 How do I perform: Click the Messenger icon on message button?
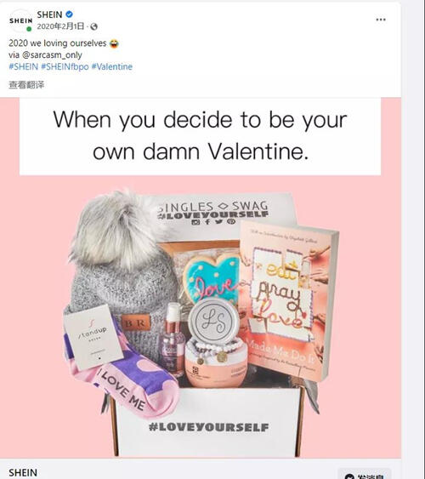(349, 476)
